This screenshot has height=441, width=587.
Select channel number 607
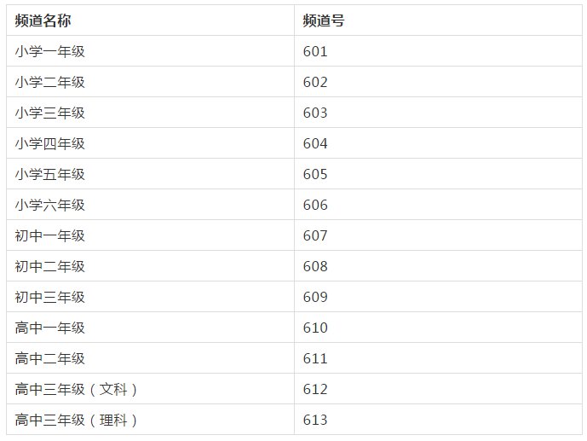coord(315,235)
